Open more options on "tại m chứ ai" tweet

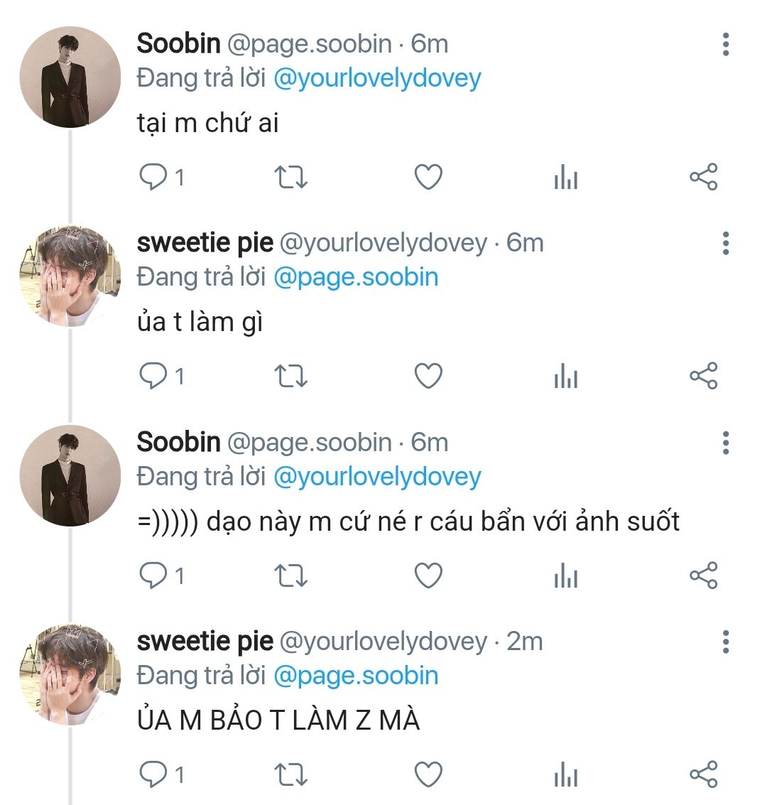pos(725,44)
